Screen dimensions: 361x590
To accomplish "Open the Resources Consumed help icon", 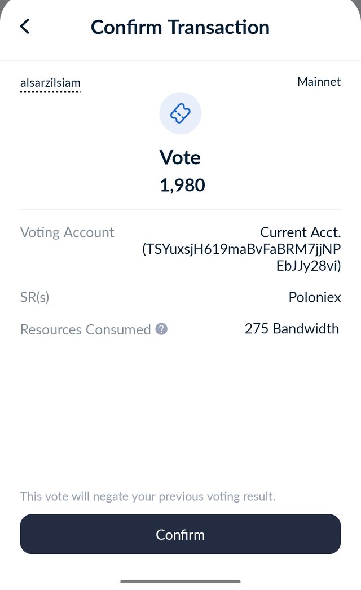I will [161, 329].
